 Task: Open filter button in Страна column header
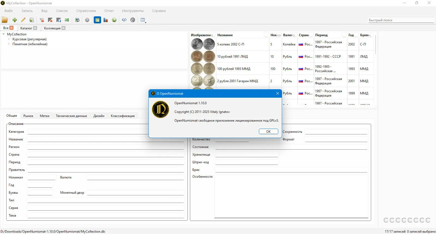coord(311,35)
